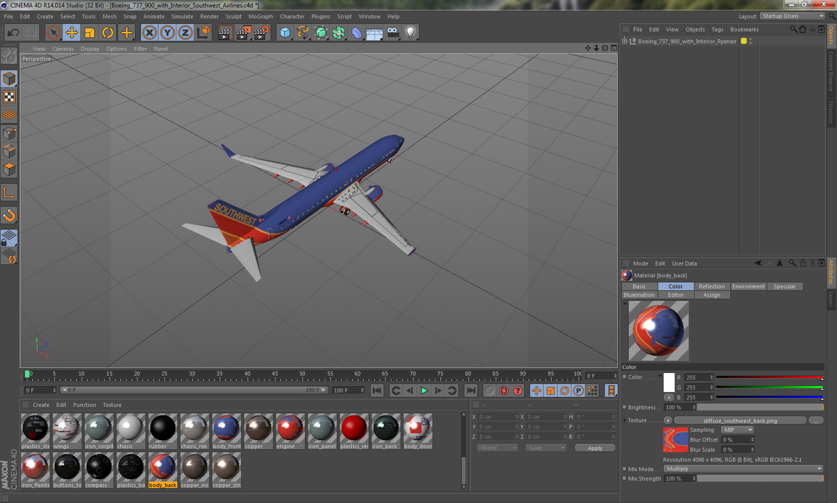Adjust the Brightness slider

(x=760, y=407)
